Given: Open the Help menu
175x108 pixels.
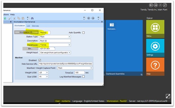Looking at the screenshot, I should [x=12, y=15].
